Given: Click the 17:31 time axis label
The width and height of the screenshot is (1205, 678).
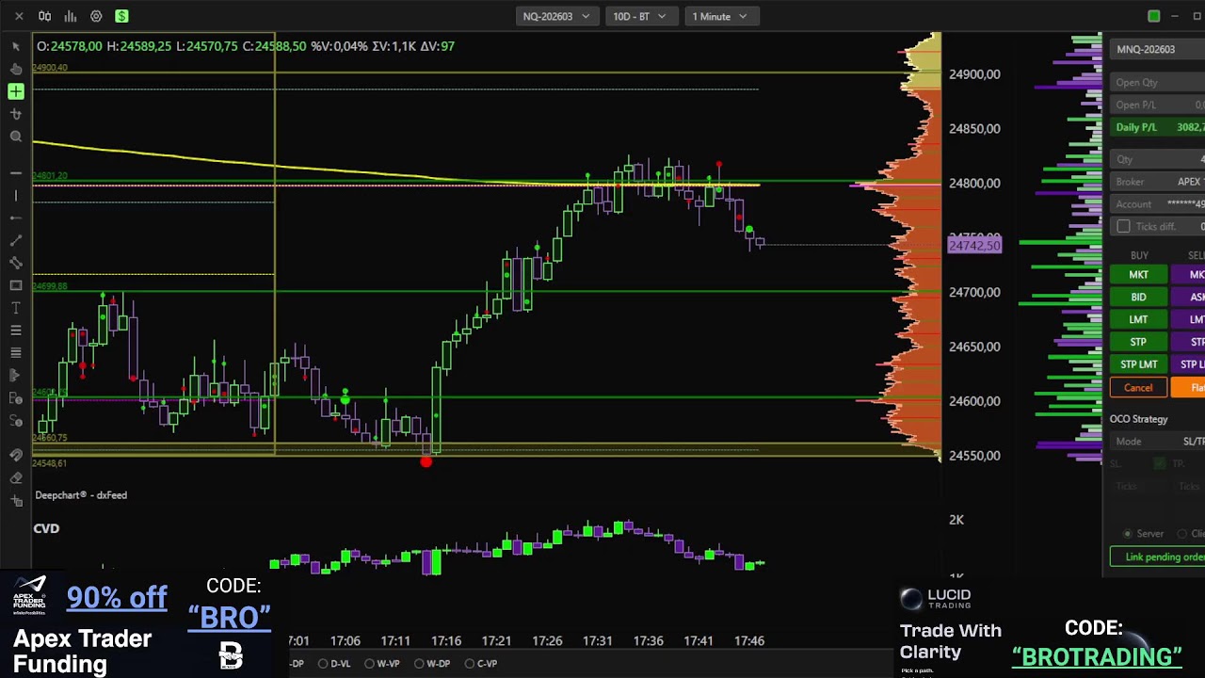Looking at the screenshot, I should [x=598, y=641].
